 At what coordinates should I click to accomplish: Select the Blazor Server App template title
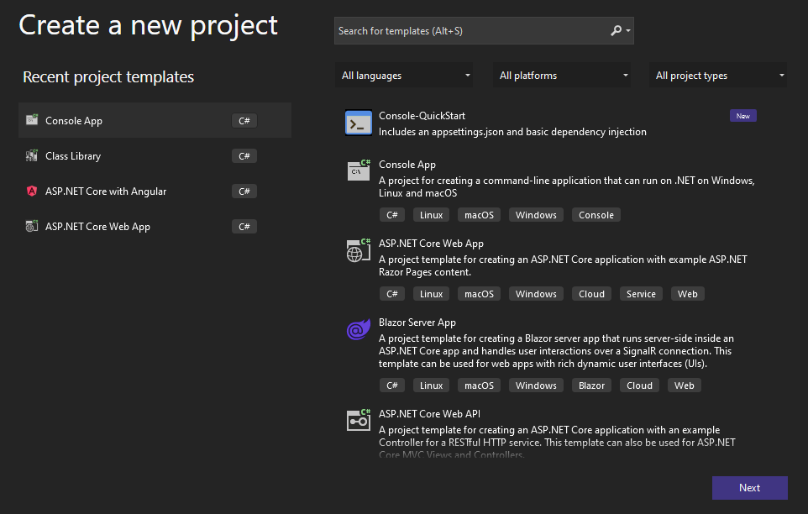(417, 323)
